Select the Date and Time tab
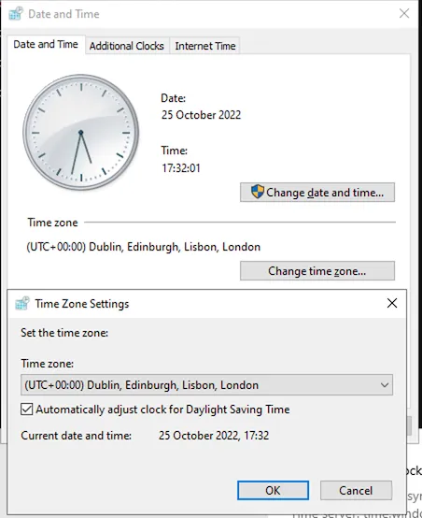422x518 pixels. (46, 44)
